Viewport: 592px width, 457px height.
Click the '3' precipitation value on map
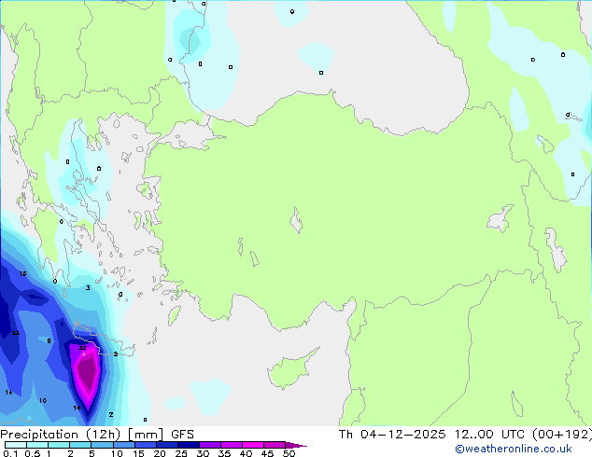click(88, 288)
